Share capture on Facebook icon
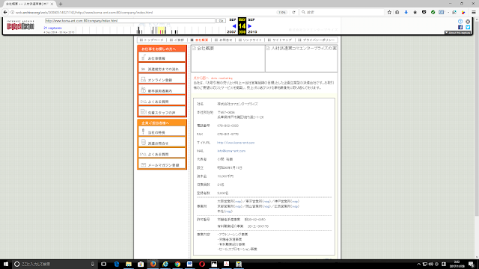This screenshot has height=269, width=479. pyautogui.click(x=460, y=27)
